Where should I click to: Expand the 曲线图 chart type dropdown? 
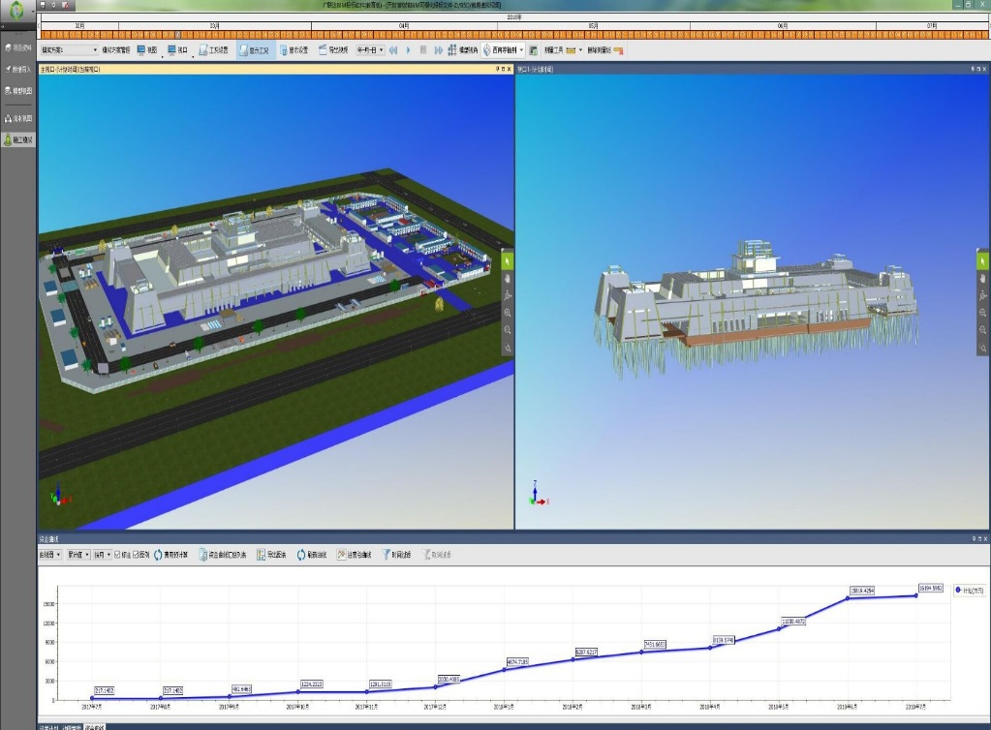57,555
